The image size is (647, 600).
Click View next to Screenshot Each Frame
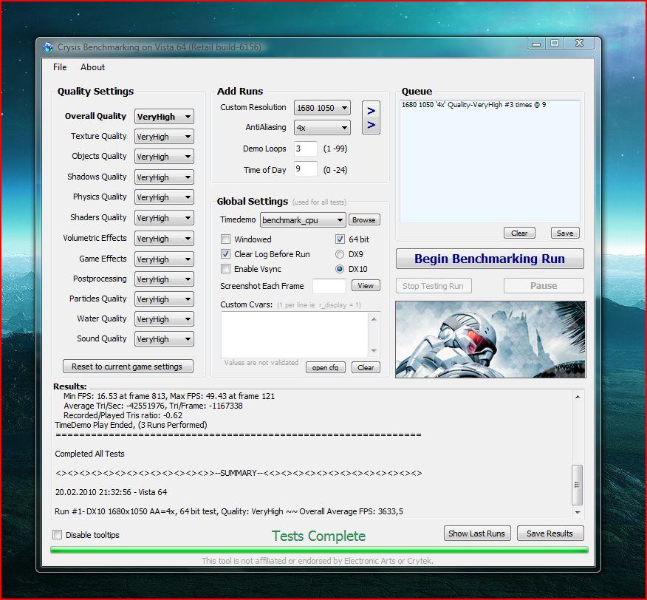tap(366, 285)
